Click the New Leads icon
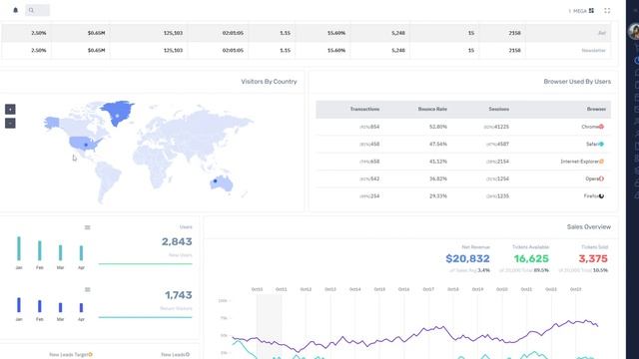Viewport: 639px width, 359px height. 188,355
